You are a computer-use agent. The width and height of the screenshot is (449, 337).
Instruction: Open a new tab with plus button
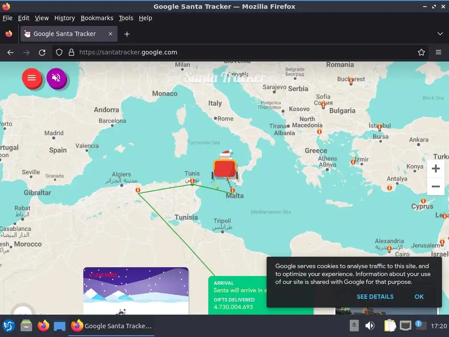click(x=127, y=34)
